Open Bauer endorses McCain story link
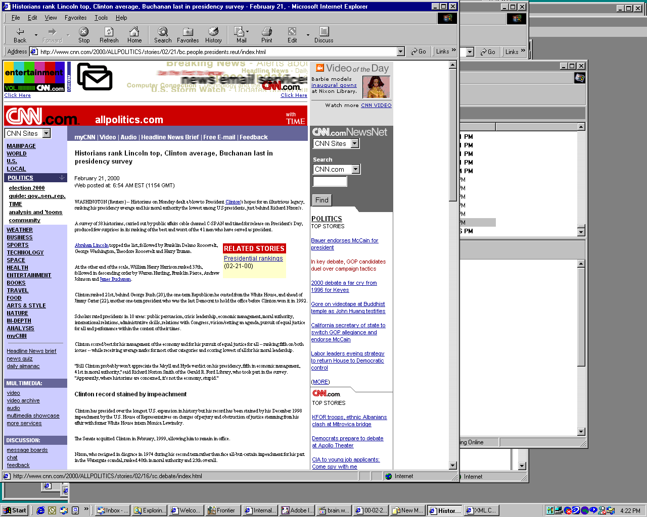The width and height of the screenshot is (647, 517). (x=345, y=244)
